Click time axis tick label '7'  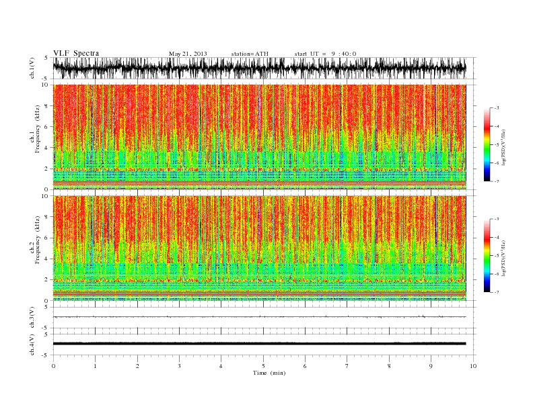tap(347, 366)
